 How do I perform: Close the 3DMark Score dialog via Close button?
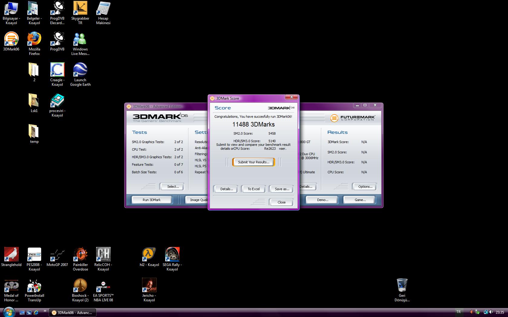281,202
